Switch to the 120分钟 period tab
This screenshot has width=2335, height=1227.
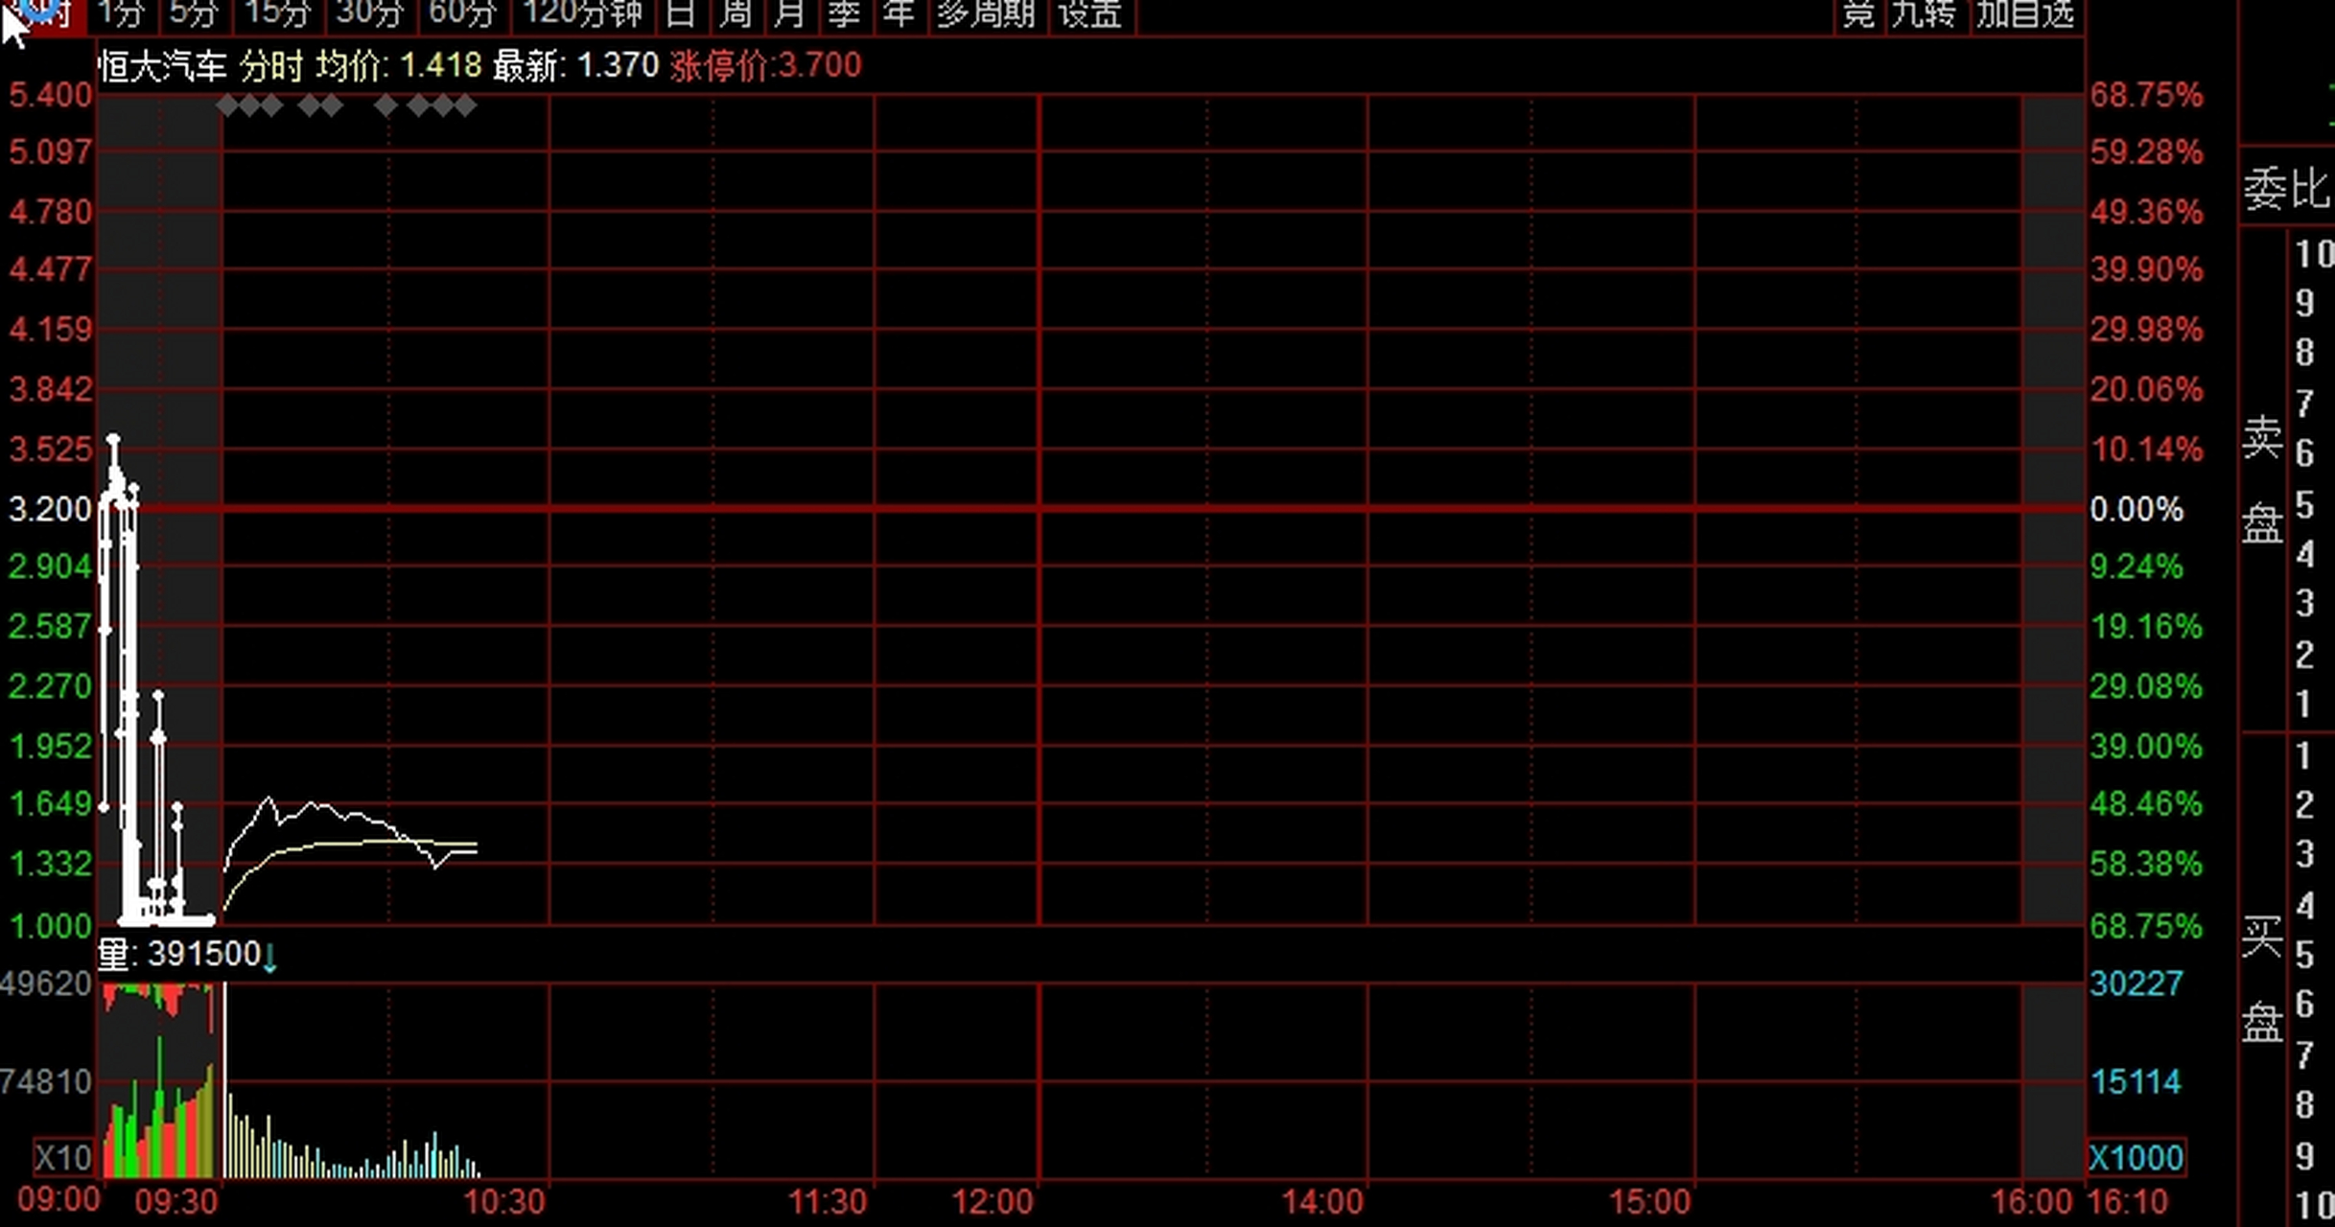582,13
